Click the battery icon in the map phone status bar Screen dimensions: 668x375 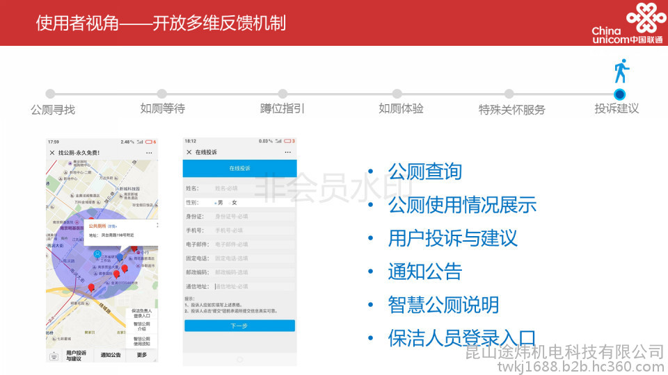[x=150, y=142]
